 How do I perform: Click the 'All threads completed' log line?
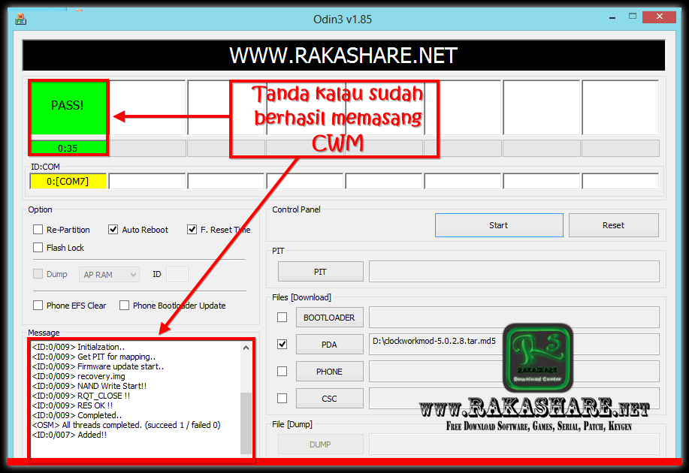point(126,425)
